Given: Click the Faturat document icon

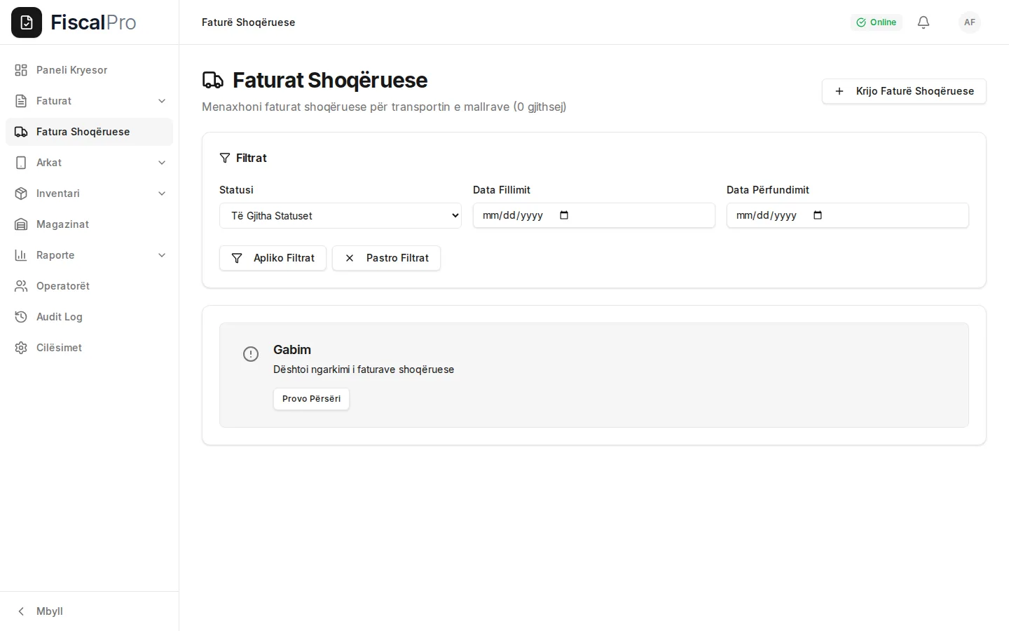Looking at the screenshot, I should pyautogui.click(x=21, y=101).
